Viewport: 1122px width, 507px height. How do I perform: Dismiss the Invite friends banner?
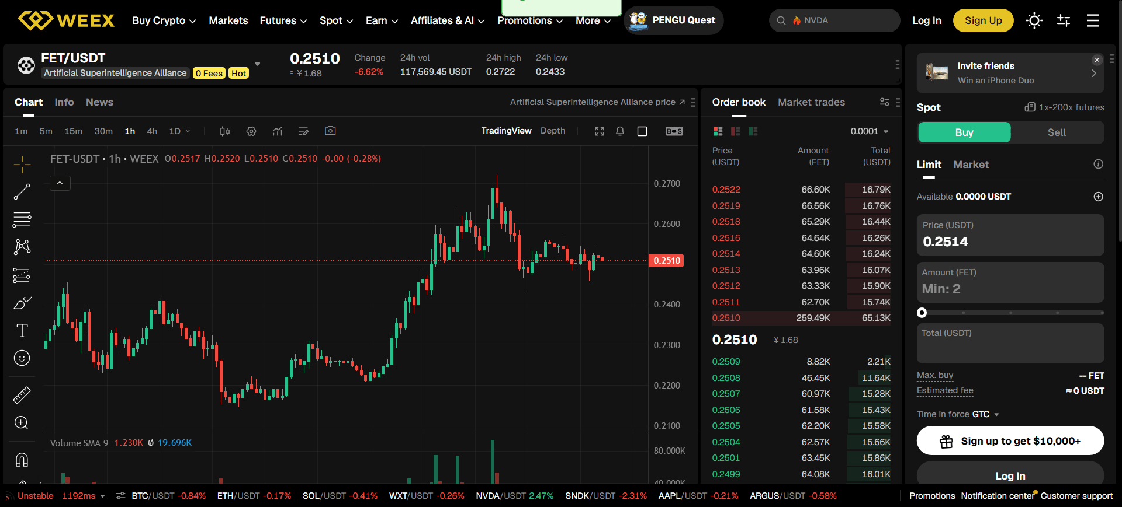click(1097, 60)
